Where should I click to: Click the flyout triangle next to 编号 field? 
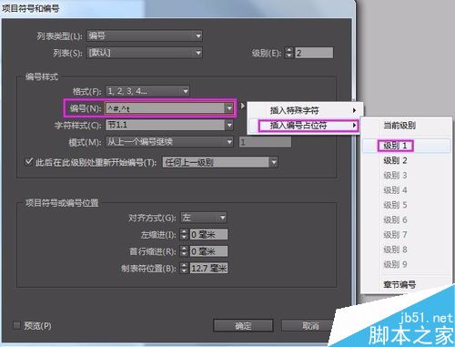click(x=242, y=106)
